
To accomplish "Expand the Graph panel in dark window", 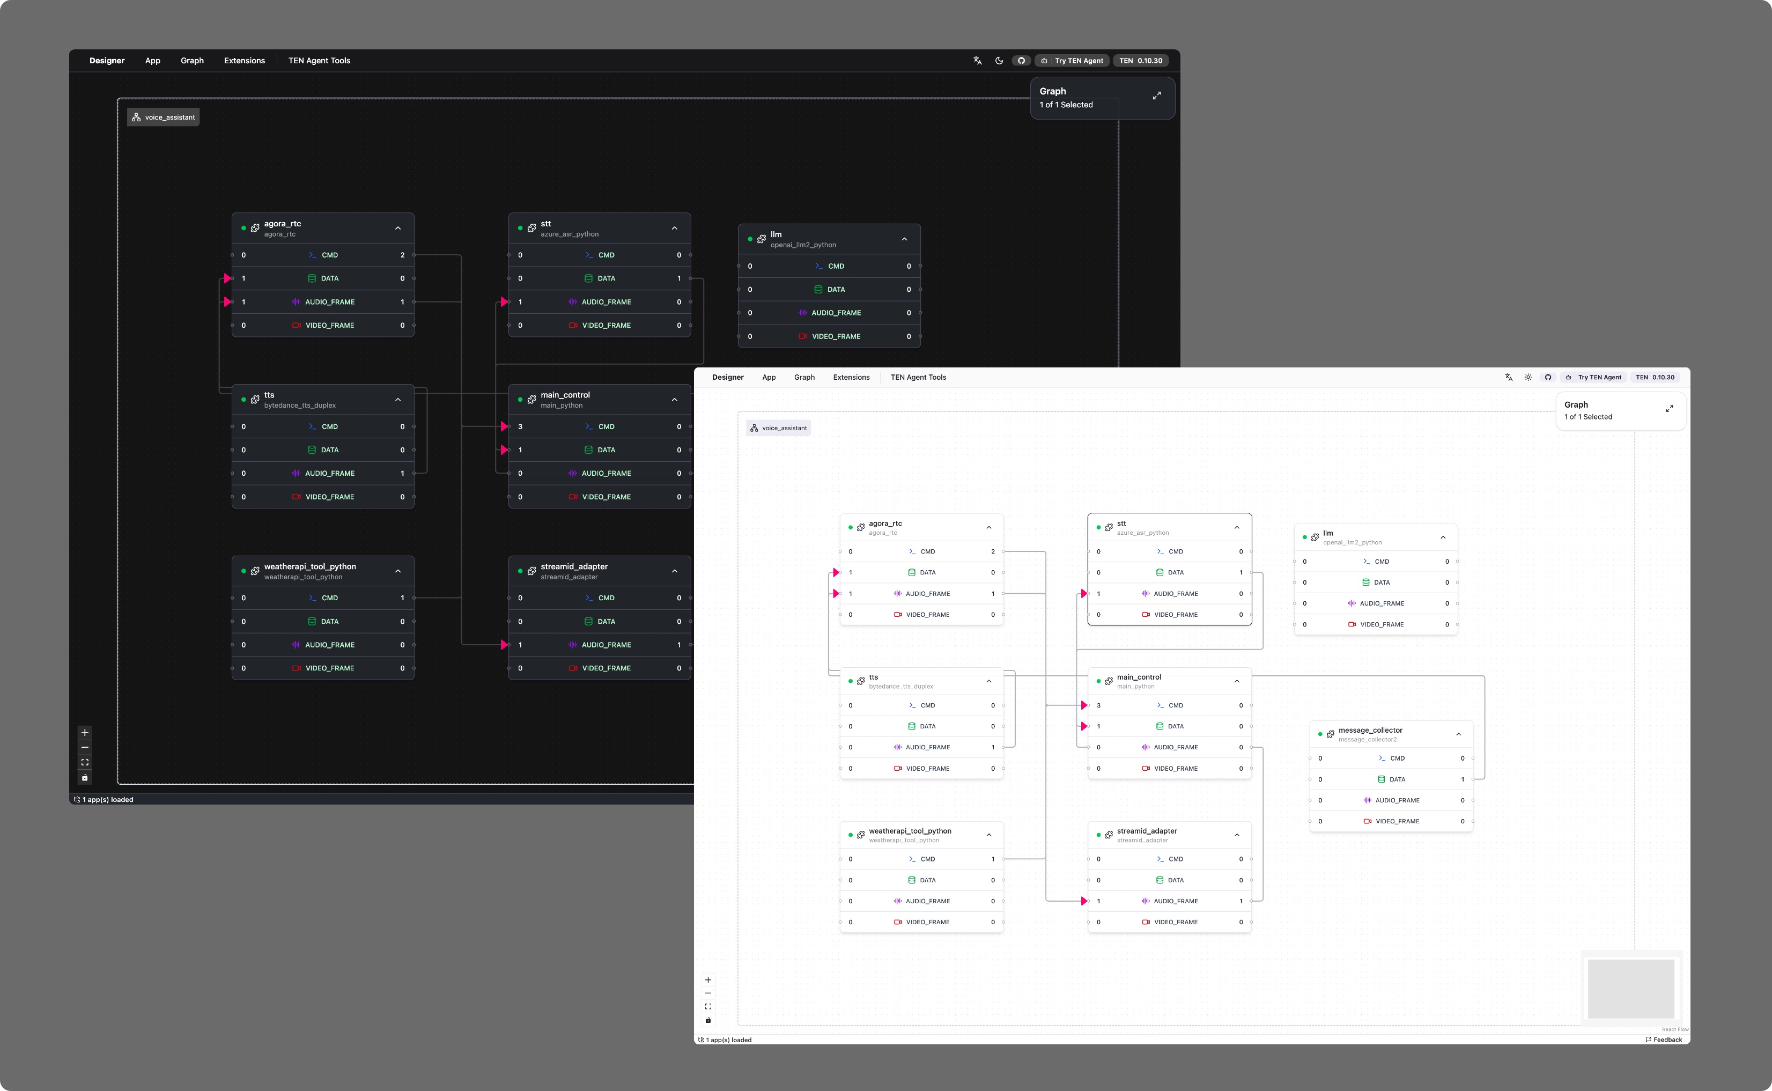I will 1156,95.
